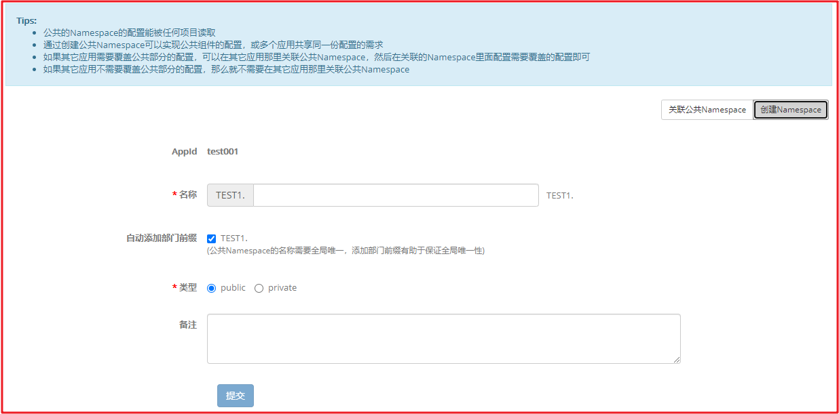Click the red asterisk beside 名称

[x=174, y=194]
